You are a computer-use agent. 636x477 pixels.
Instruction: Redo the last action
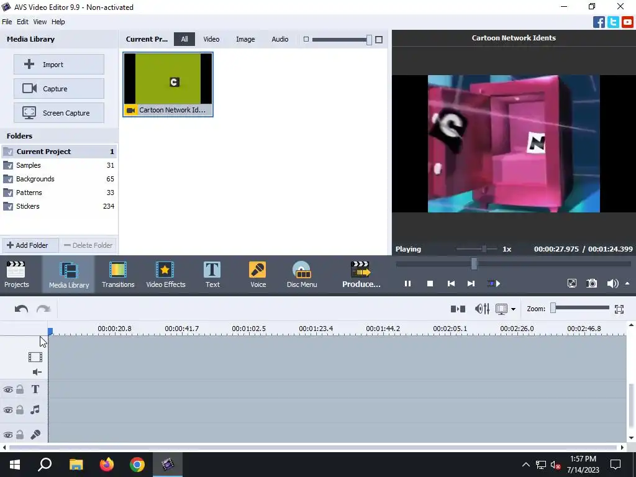click(43, 309)
